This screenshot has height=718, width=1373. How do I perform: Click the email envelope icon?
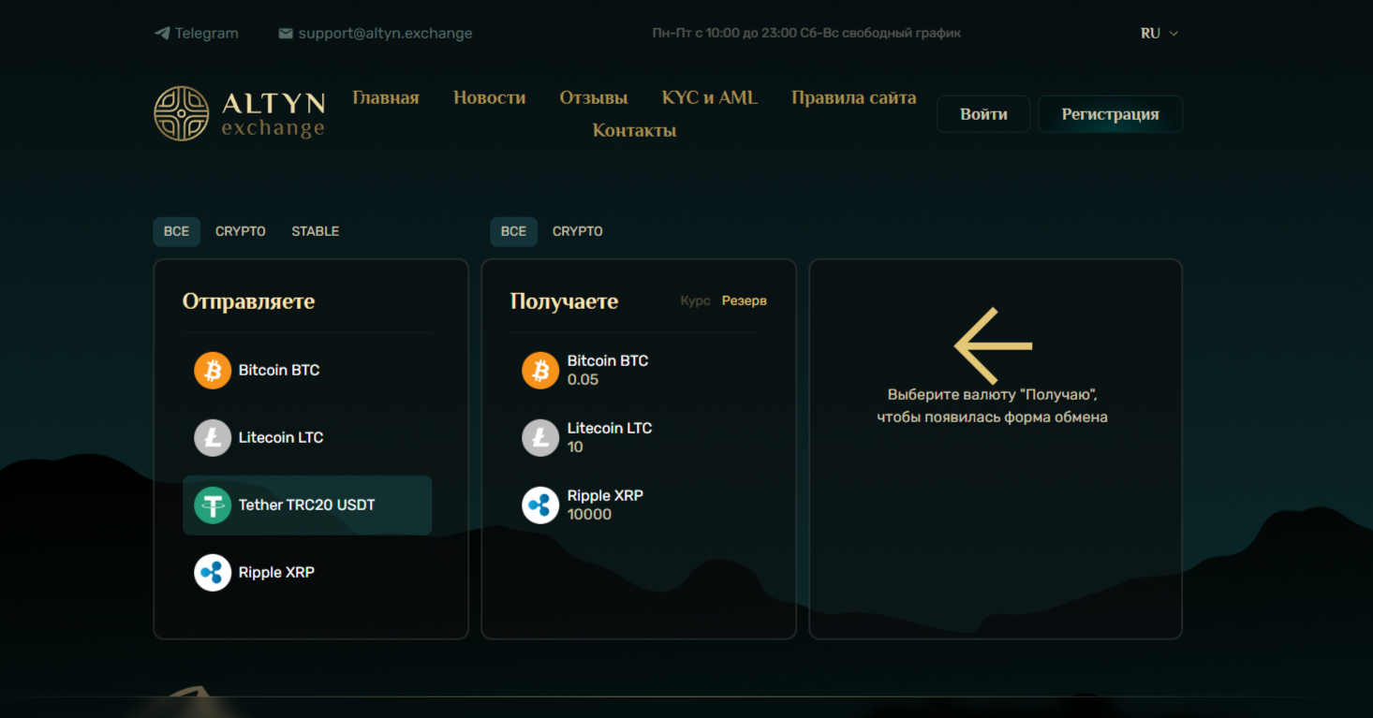(x=286, y=34)
